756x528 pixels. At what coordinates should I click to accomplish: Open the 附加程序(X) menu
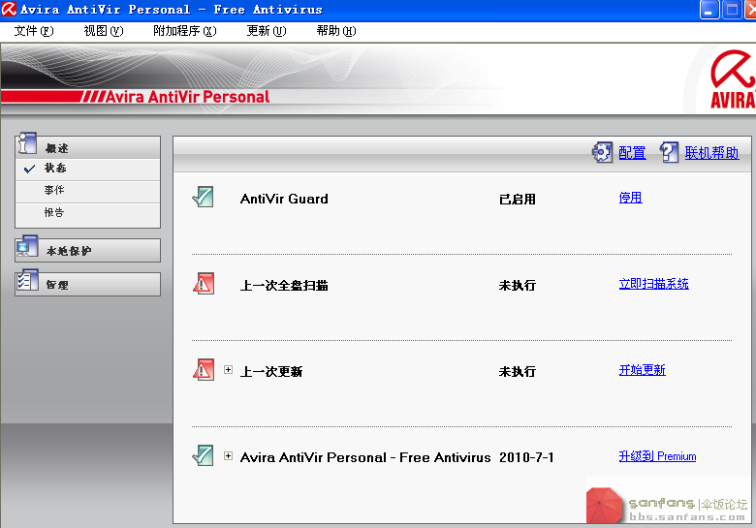click(185, 31)
